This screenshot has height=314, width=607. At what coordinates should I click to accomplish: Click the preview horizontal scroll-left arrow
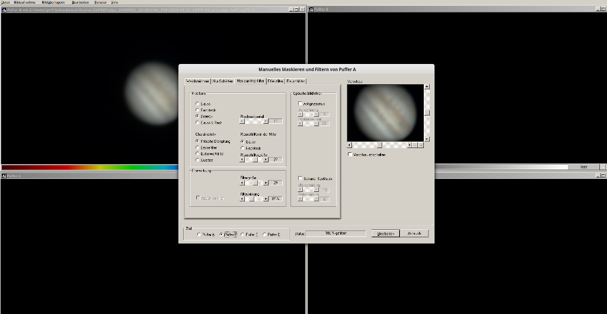[x=350, y=145]
